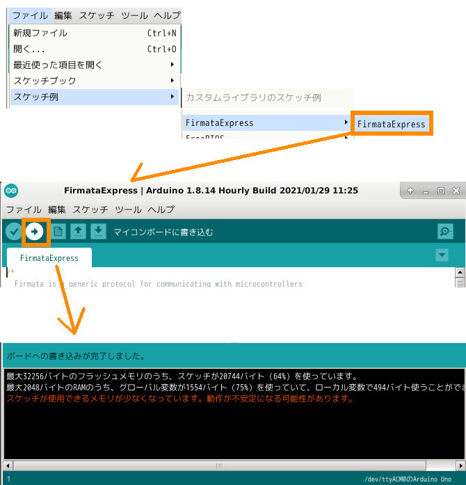This screenshot has width=466, height=485.
Task: Open the Serial Monitor magnifier icon
Action: click(x=445, y=231)
